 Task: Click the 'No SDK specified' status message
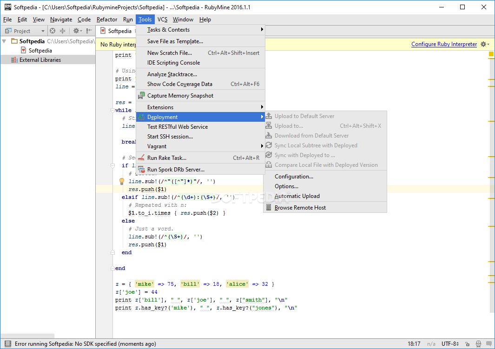[85, 343]
